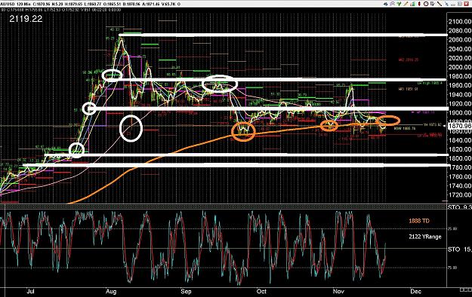Click the 1720.00 price axis label

point(460,194)
